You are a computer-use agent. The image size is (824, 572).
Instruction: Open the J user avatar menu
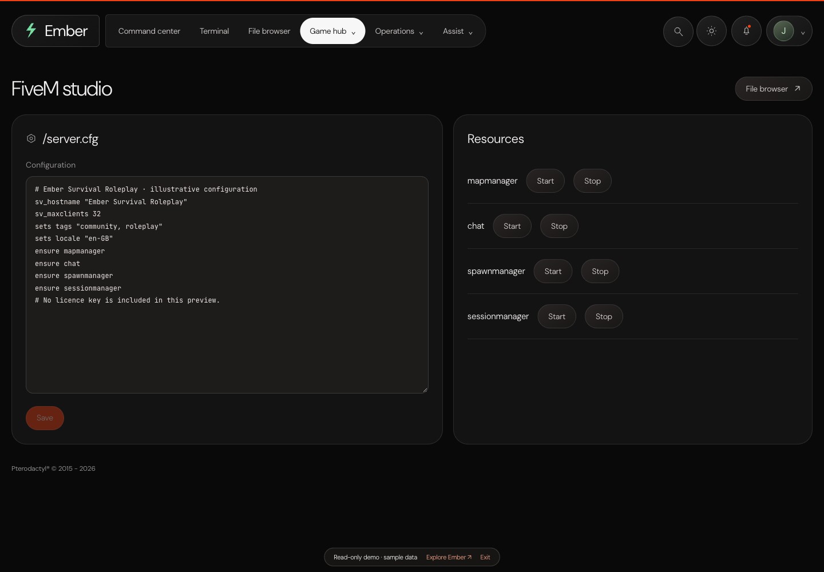pos(789,31)
